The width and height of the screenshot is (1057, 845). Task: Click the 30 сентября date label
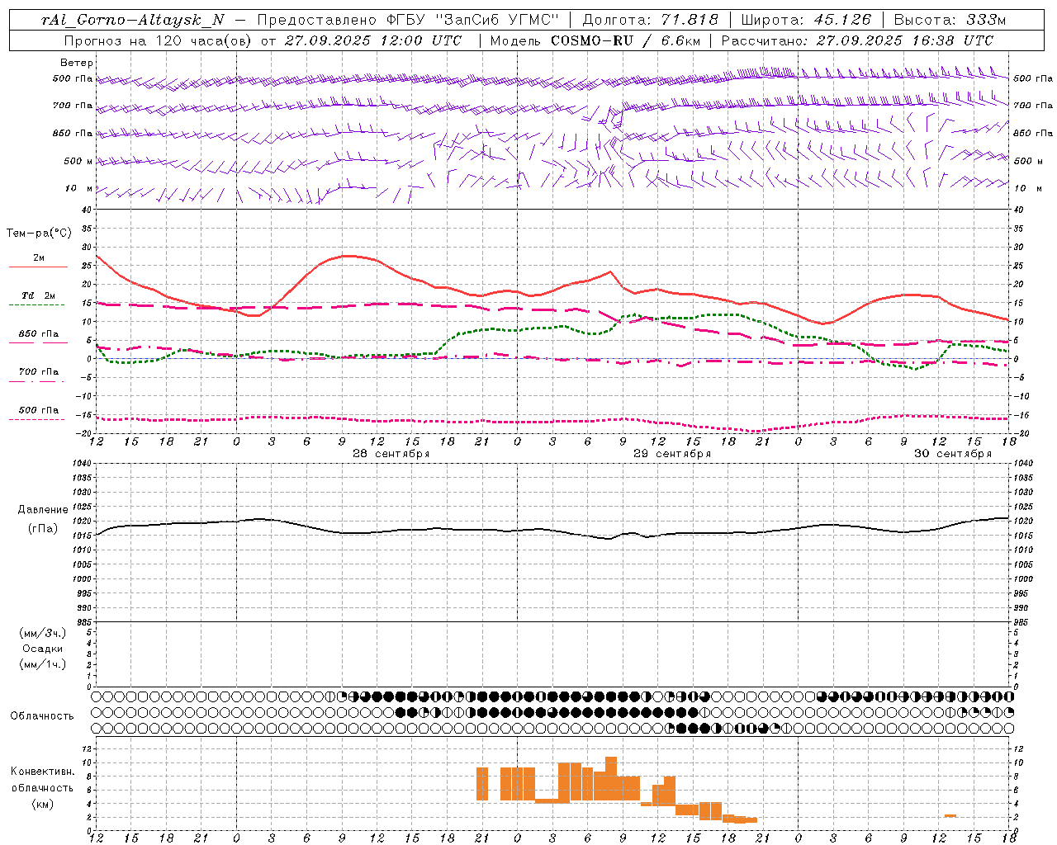[x=953, y=454]
